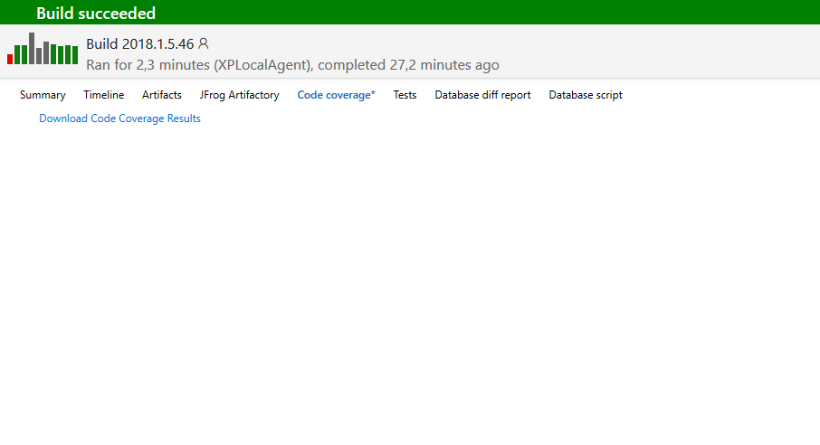Open the Database script tab

[x=586, y=95]
